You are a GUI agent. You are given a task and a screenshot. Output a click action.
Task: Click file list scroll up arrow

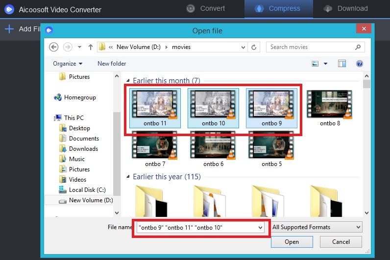[x=366, y=76]
